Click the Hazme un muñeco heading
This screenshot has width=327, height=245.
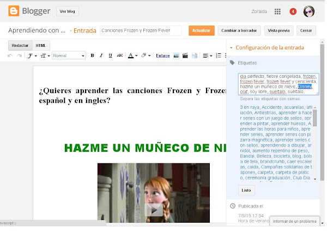click(x=145, y=148)
